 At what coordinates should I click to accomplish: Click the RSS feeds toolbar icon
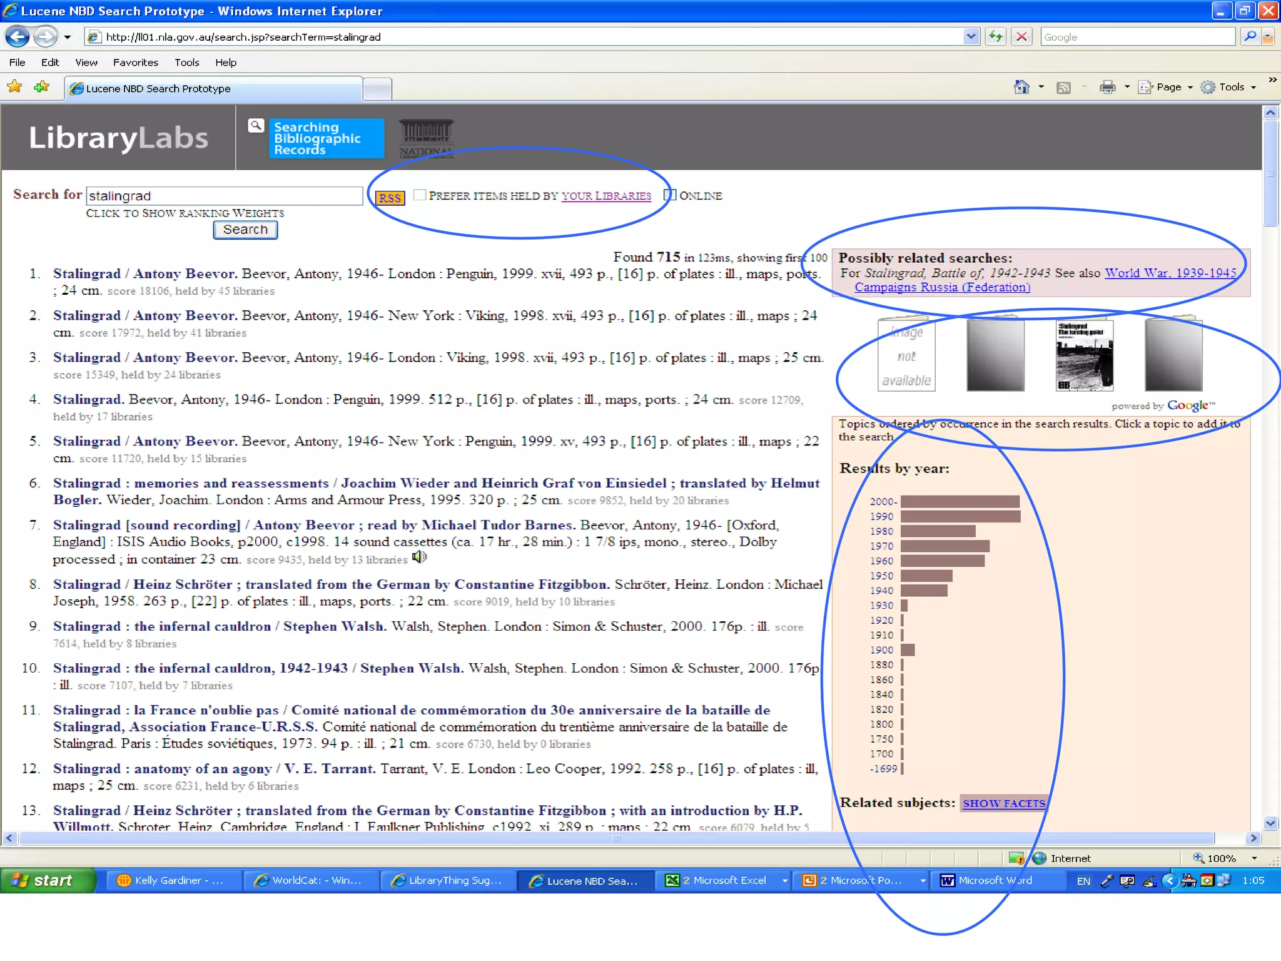click(1063, 88)
